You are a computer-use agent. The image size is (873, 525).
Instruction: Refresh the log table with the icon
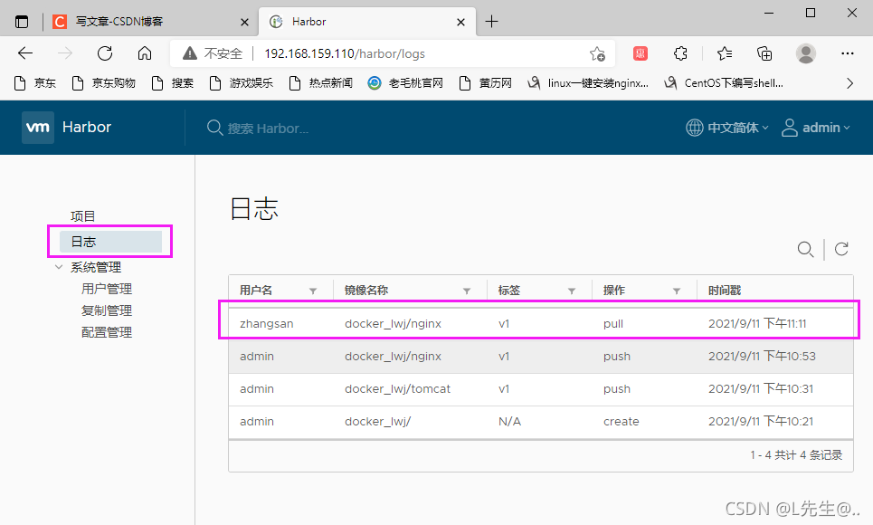[841, 249]
